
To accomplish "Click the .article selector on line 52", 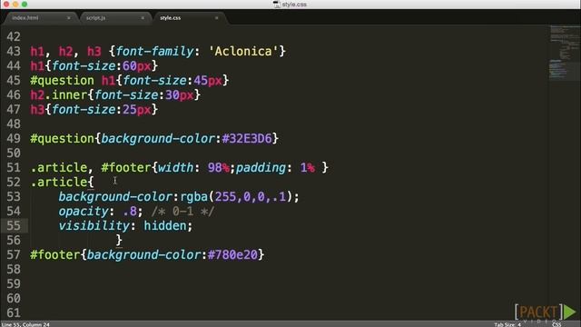I will (58, 182).
